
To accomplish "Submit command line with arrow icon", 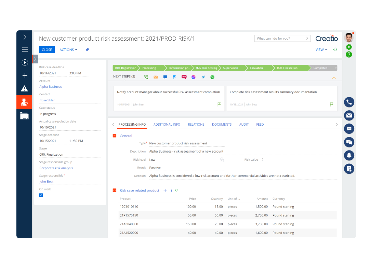I will pos(307,38).
